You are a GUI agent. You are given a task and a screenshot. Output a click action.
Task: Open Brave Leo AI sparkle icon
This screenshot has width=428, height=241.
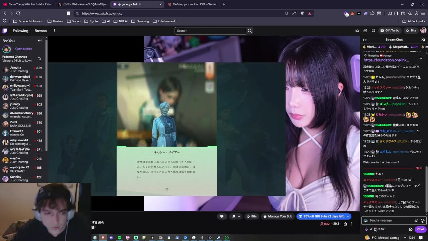pos(410,13)
